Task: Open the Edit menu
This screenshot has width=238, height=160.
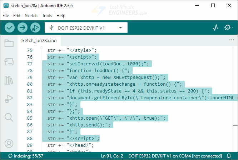Action: pyautogui.click(x=17, y=16)
